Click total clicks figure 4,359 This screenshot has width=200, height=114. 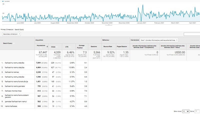coord(57,52)
